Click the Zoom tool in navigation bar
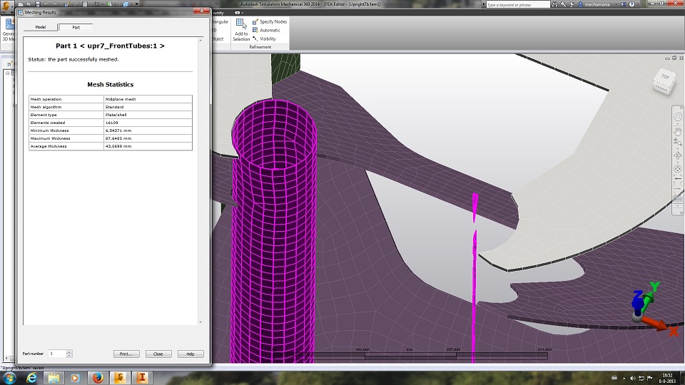Screen dimensions: 685x385 (678, 142)
